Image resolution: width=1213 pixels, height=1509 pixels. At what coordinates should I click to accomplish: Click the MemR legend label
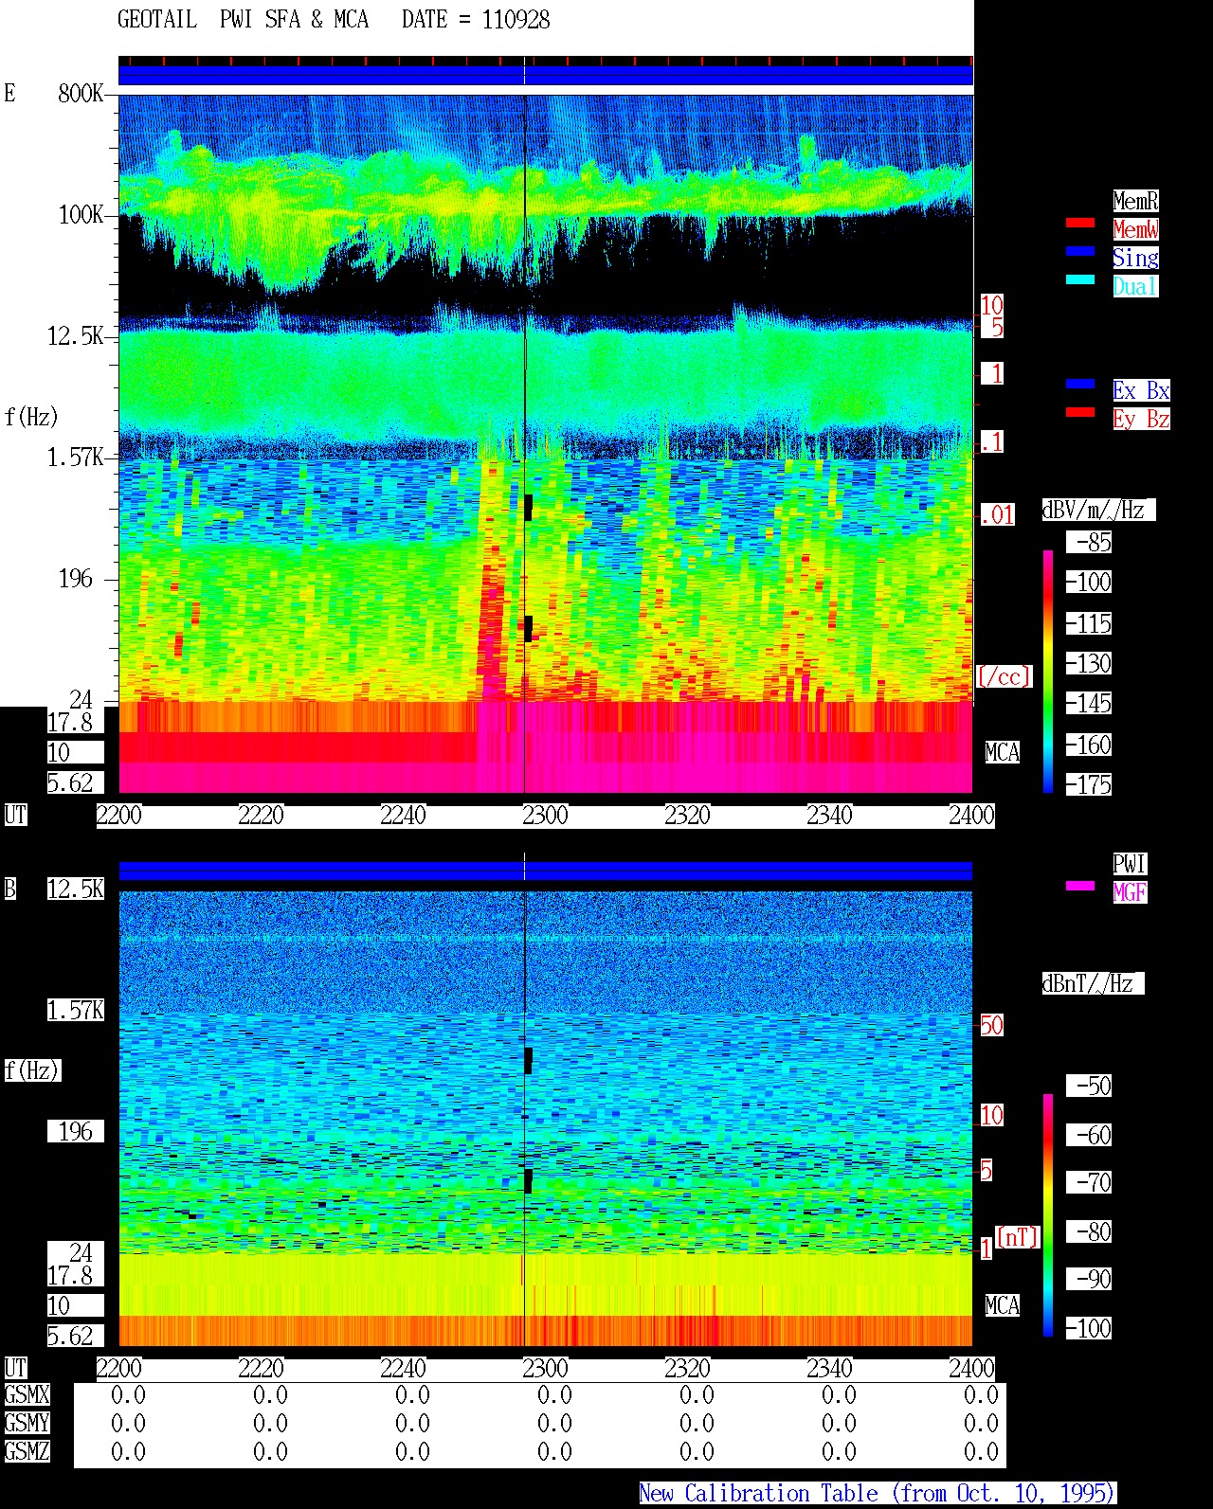point(1135,201)
